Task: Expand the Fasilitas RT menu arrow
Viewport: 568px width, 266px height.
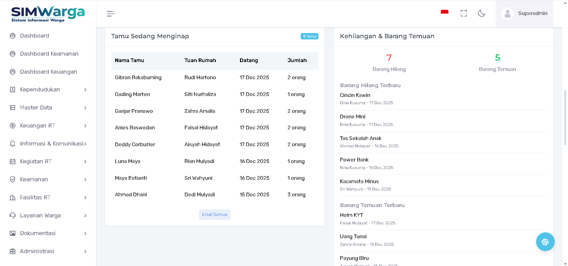Action: click(x=85, y=198)
